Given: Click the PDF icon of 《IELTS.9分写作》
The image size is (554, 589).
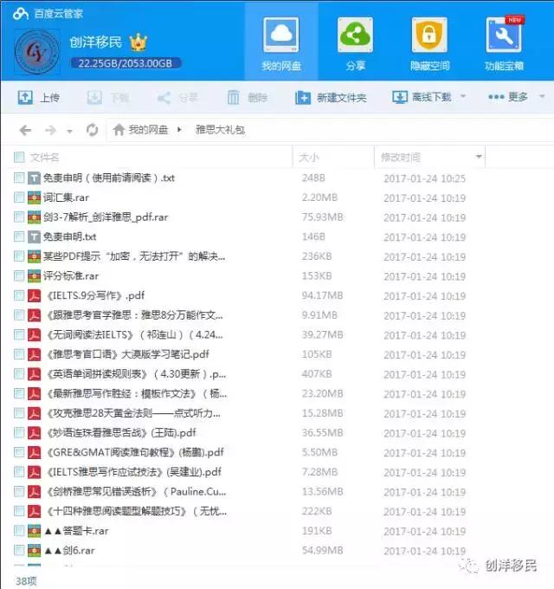Looking at the screenshot, I should coord(34,295).
